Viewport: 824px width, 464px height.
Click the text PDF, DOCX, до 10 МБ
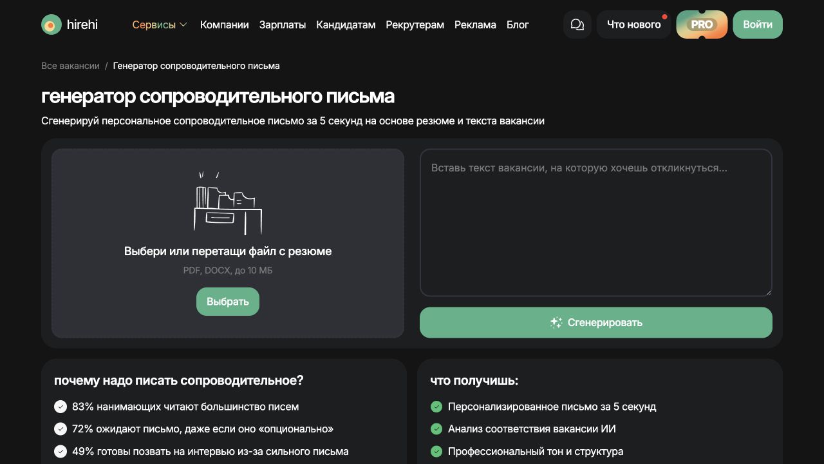click(228, 271)
